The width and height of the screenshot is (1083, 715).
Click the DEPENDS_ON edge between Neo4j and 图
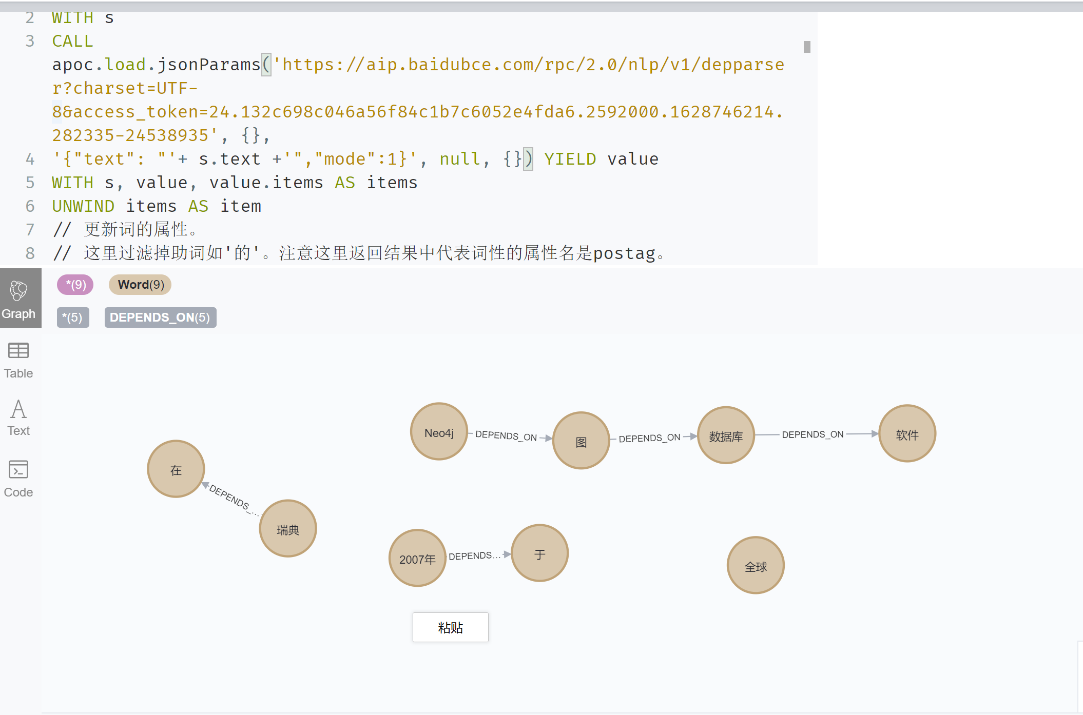506,437
